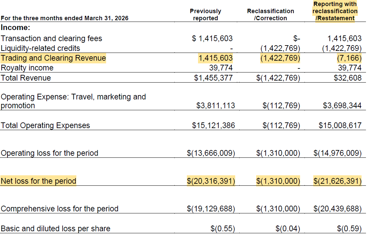
Task: Select the Total Operating Expenses label
Action: [x=45, y=125]
